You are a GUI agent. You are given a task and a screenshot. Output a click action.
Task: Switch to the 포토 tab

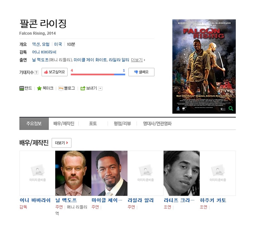tap(93, 124)
